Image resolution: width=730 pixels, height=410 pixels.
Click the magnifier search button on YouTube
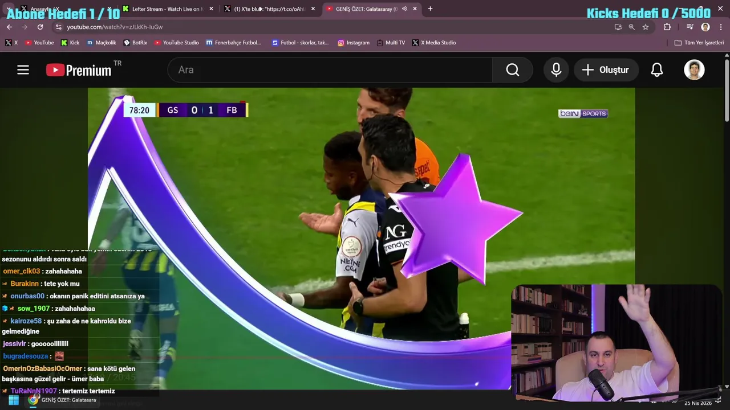(513, 69)
